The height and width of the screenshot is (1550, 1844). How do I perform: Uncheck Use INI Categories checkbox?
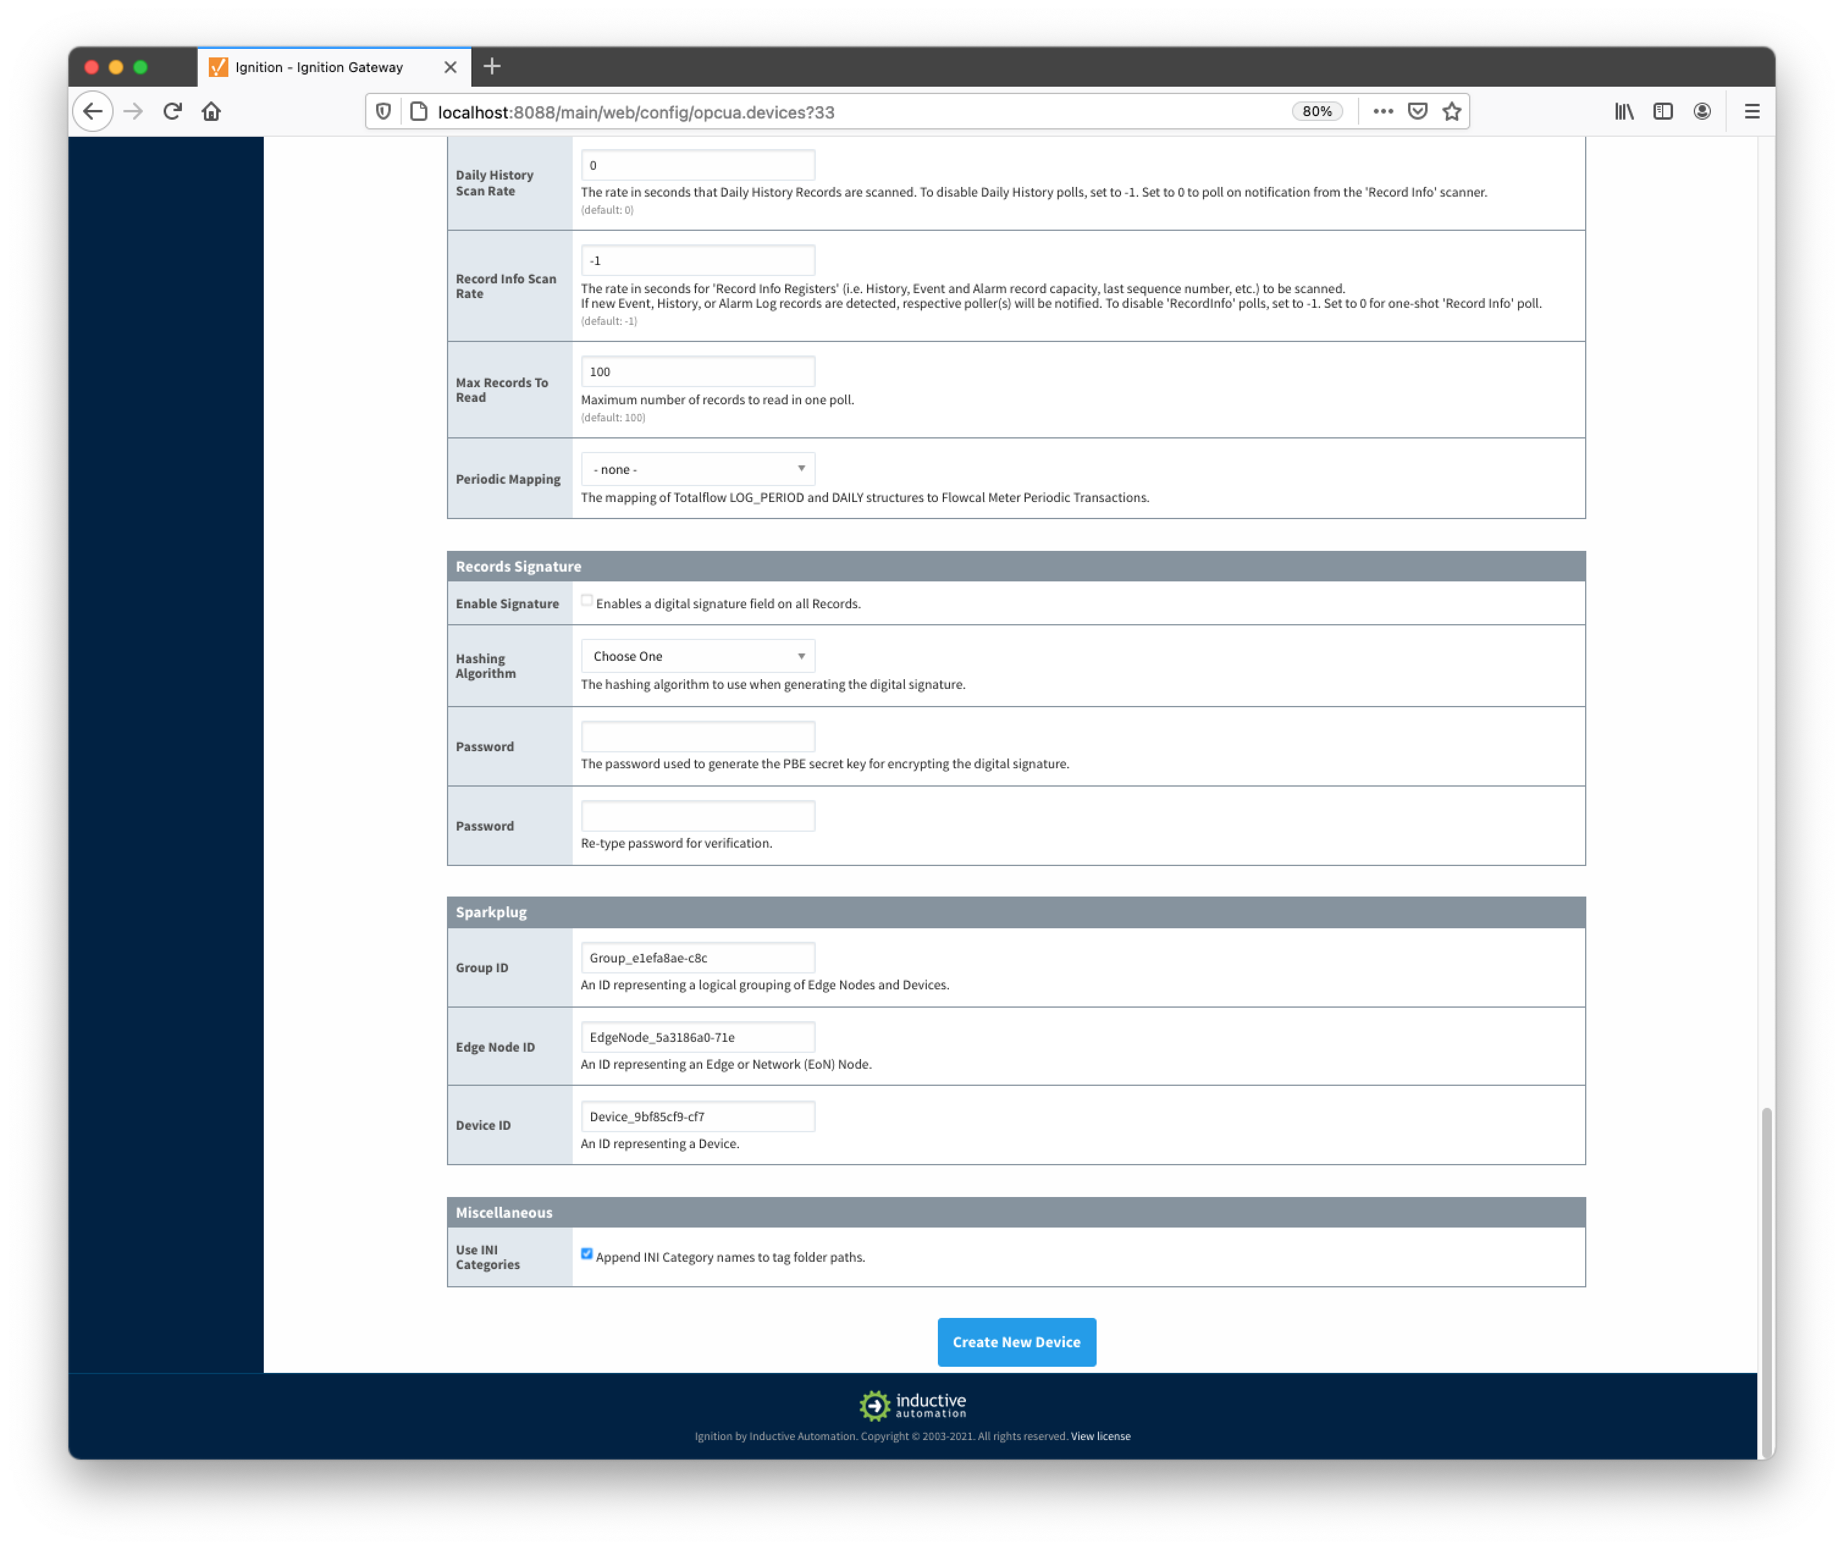click(587, 1254)
